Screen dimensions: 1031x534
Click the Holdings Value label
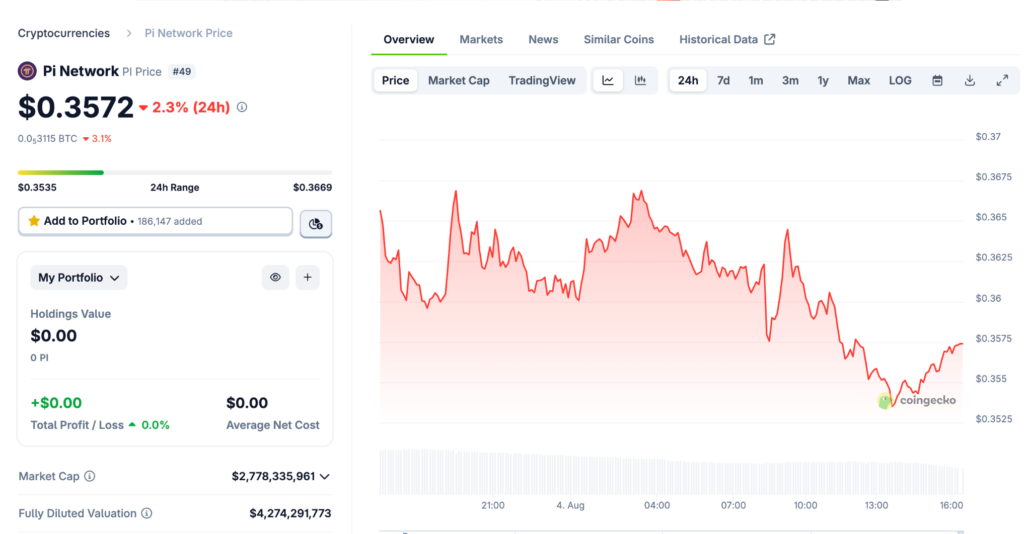click(70, 314)
